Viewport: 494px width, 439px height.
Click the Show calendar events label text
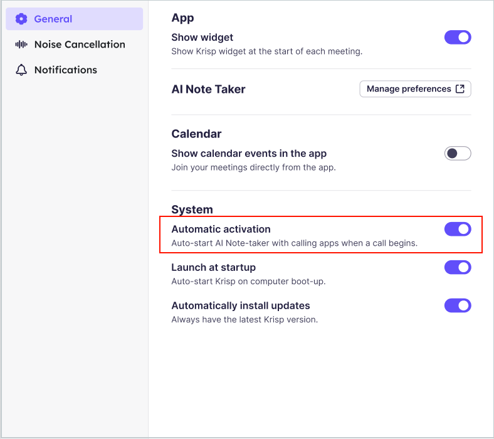coord(249,154)
